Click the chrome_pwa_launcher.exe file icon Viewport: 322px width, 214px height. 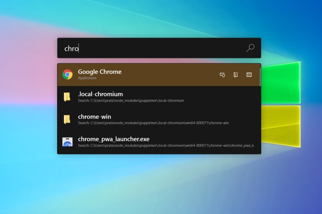67,142
